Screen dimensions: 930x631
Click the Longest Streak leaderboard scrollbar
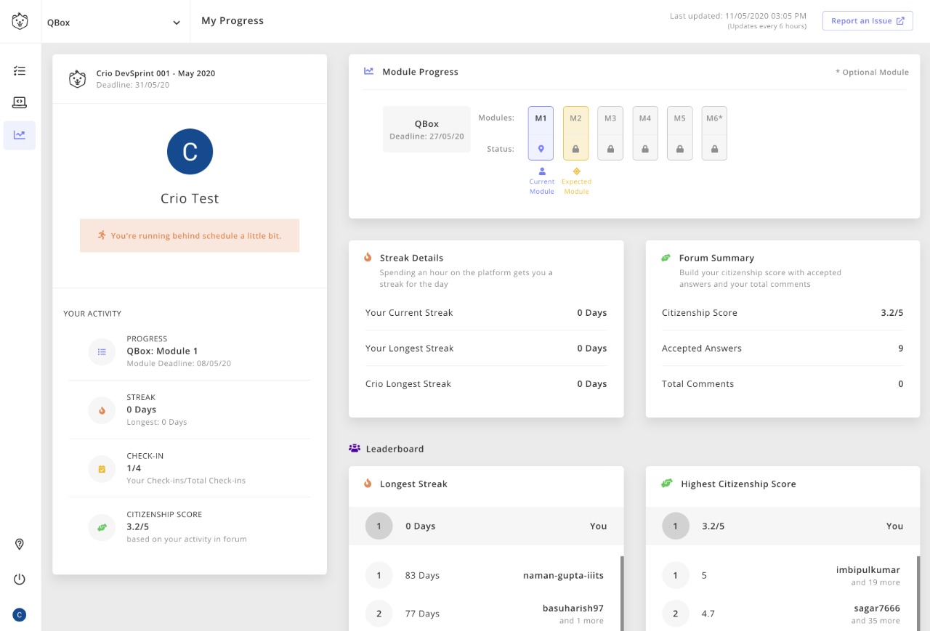click(x=621, y=593)
